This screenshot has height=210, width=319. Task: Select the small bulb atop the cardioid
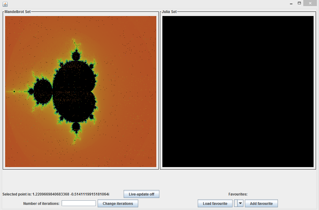[76, 56]
